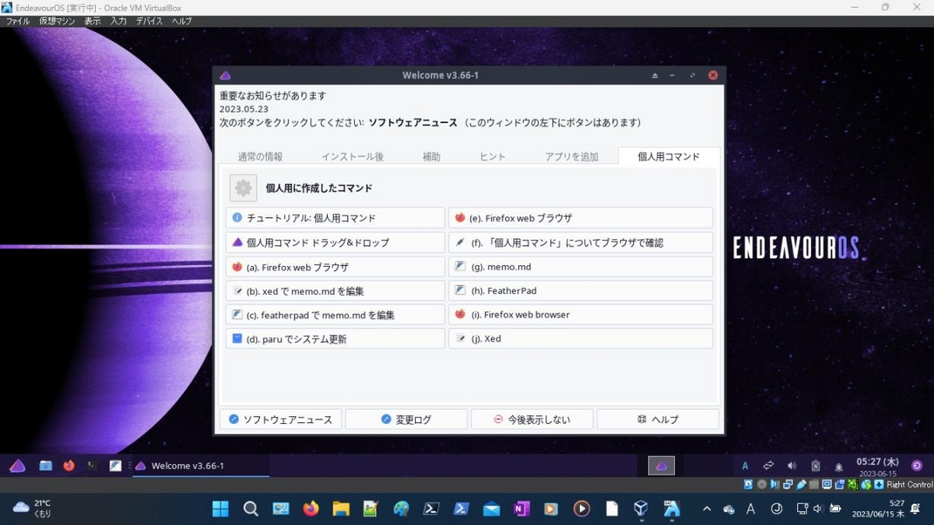The image size is (934, 525).
Task: Click the 今後表示しない button
Action: point(532,419)
